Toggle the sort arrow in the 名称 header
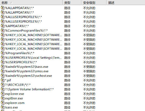145x111 pixels. [11, 3]
